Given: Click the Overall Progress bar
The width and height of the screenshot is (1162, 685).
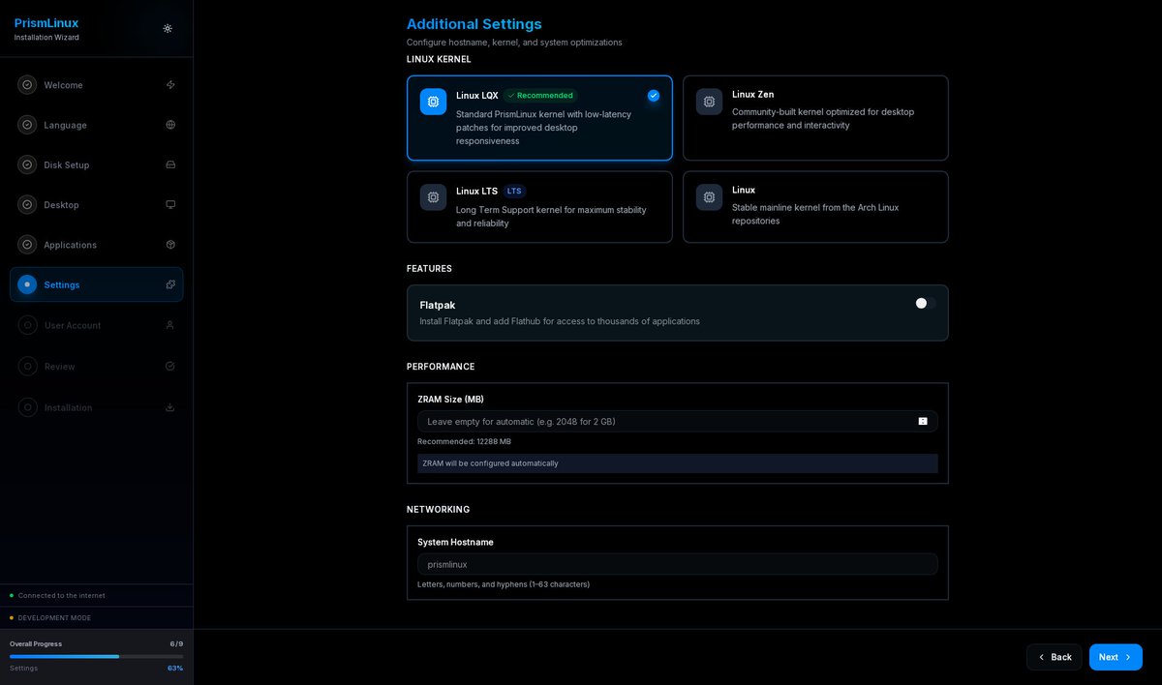Looking at the screenshot, I should 96,656.
